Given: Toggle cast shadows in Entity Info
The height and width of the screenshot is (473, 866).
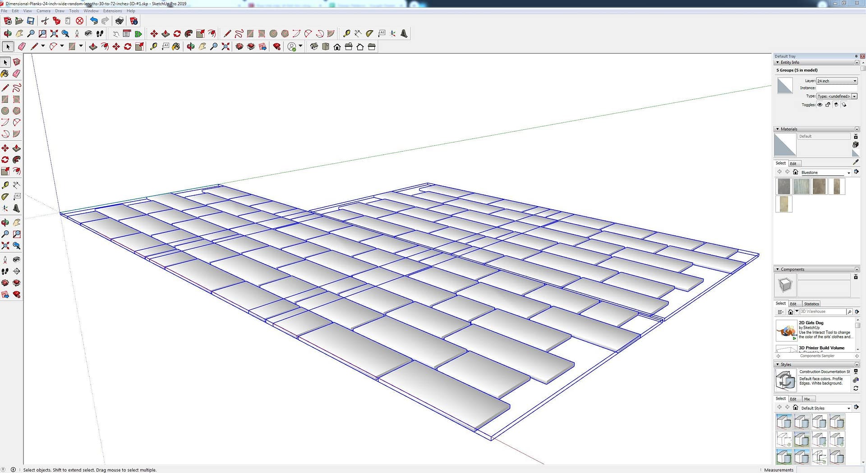Looking at the screenshot, I should (836, 105).
